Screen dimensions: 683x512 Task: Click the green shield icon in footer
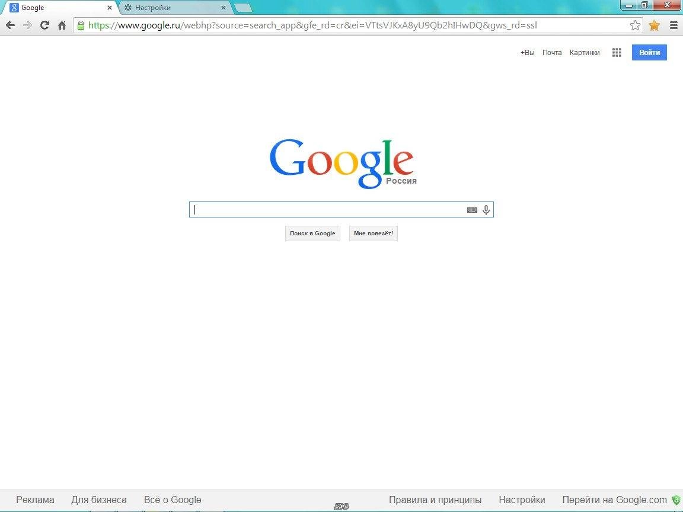coord(676,500)
